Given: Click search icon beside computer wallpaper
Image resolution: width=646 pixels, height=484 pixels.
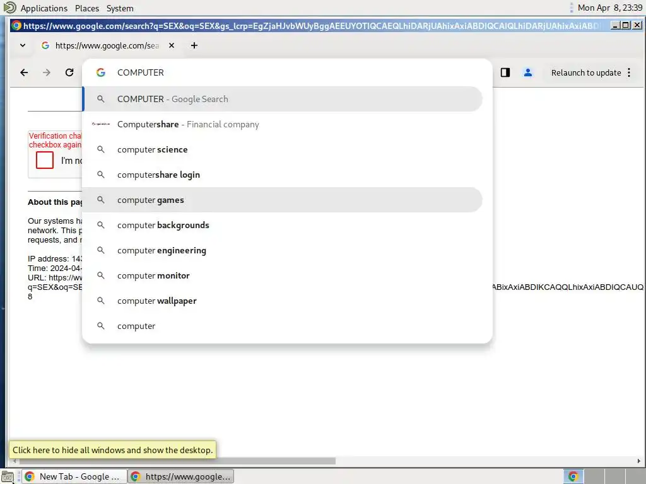Looking at the screenshot, I should 100,301.
